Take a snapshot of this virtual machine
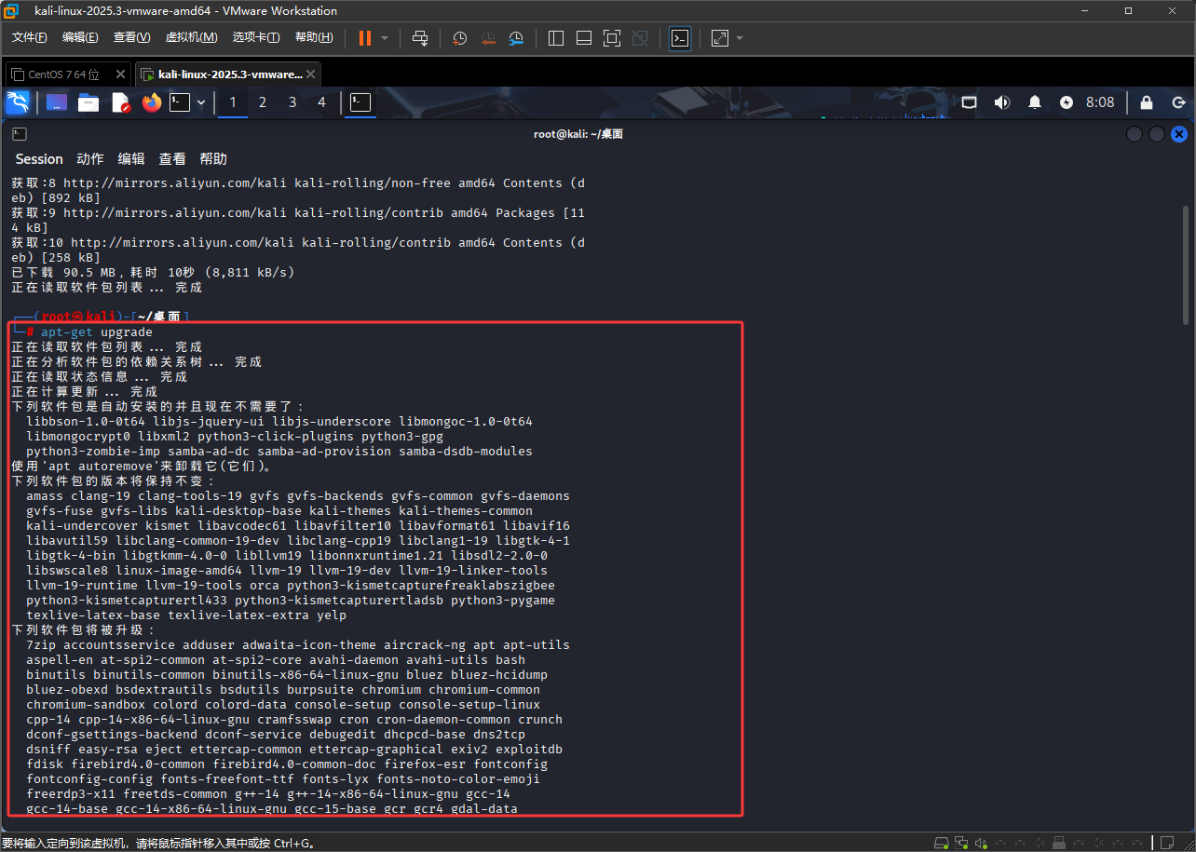This screenshot has width=1196, height=852. 460,38
